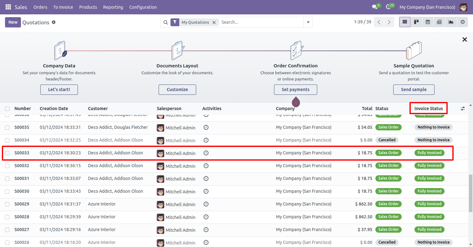
Task: Remove the My Quotations filter tag
Action: (x=214, y=22)
